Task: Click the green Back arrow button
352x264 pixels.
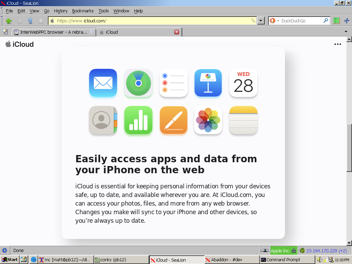Action: click(x=9, y=21)
